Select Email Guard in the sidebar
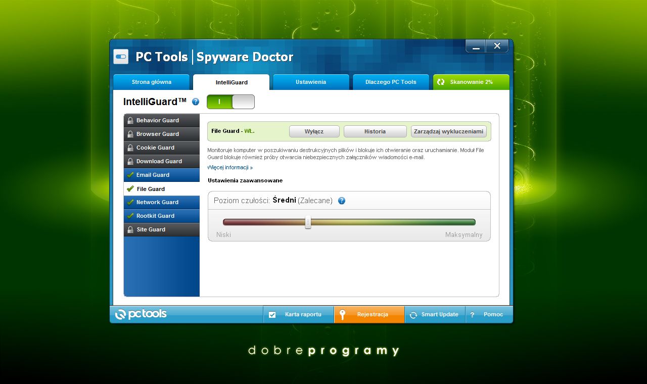 (x=162, y=175)
